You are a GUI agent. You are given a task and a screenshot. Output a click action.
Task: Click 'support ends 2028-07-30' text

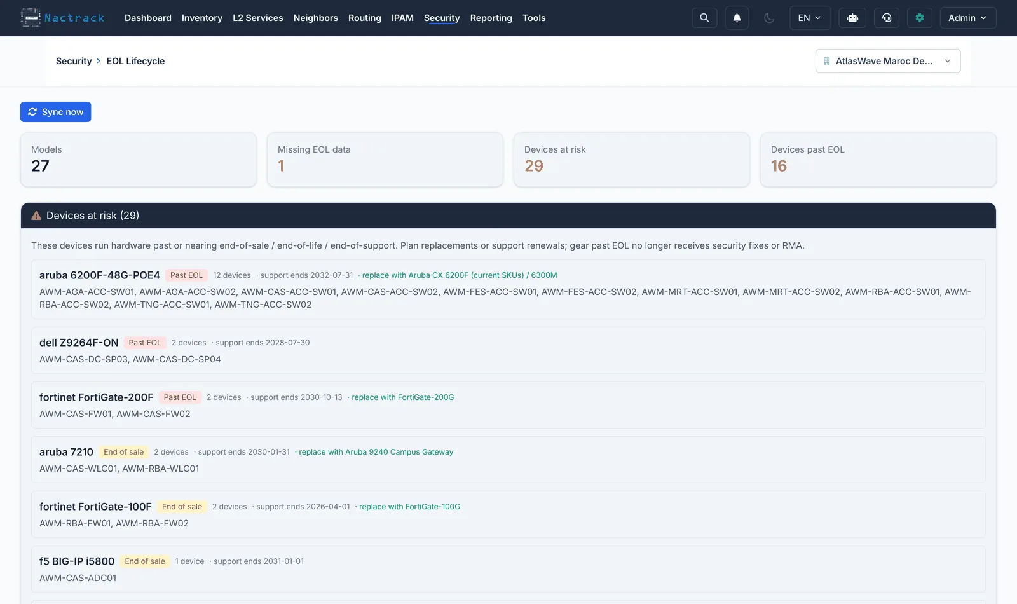pos(263,343)
